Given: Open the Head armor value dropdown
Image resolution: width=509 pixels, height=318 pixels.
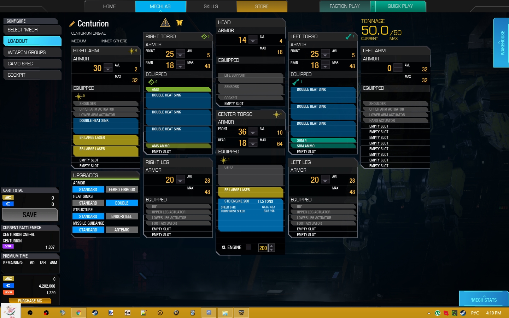Looking at the screenshot, I should [x=253, y=40].
